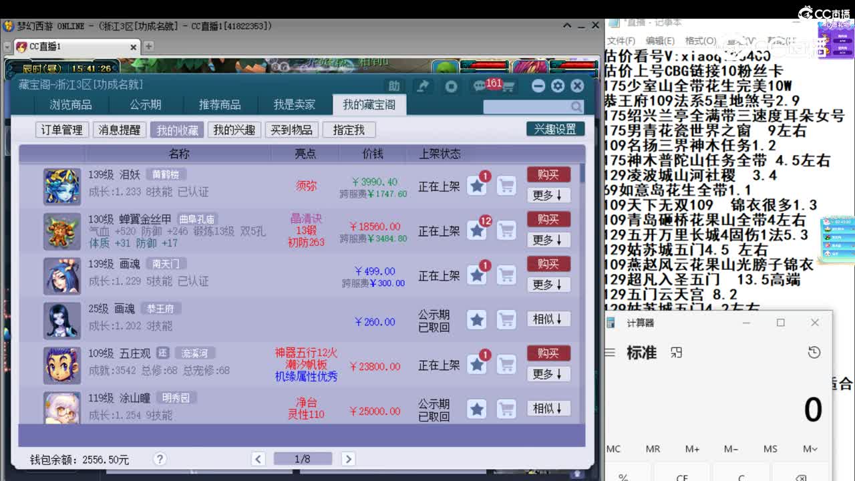Switch to 浏览商品 tab
This screenshot has width=855, height=481.
pyautogui.click(x=71, y=105)
